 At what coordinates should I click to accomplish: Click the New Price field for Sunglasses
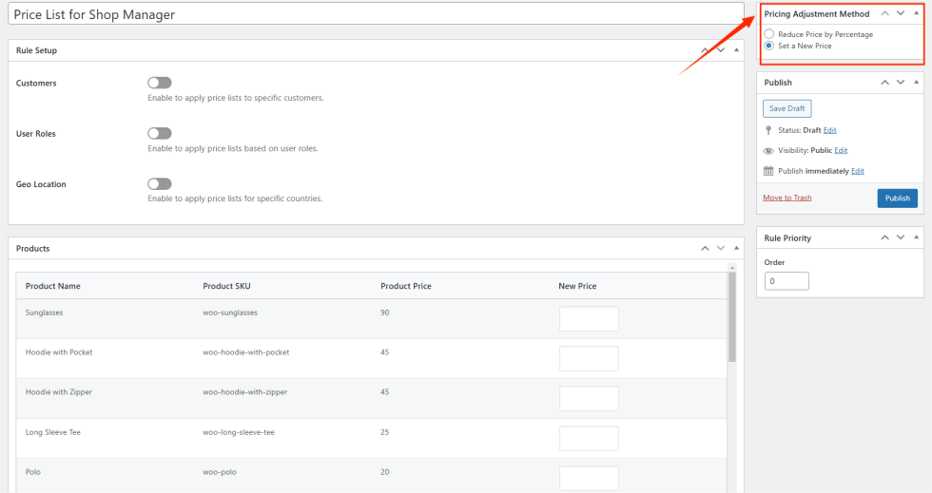(589, 319)
